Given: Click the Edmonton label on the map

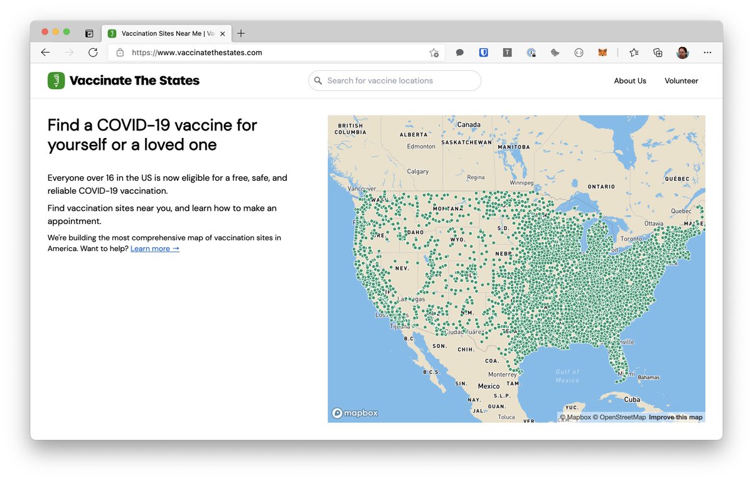Looking at the screenshot, I should [x=421, y=146].
